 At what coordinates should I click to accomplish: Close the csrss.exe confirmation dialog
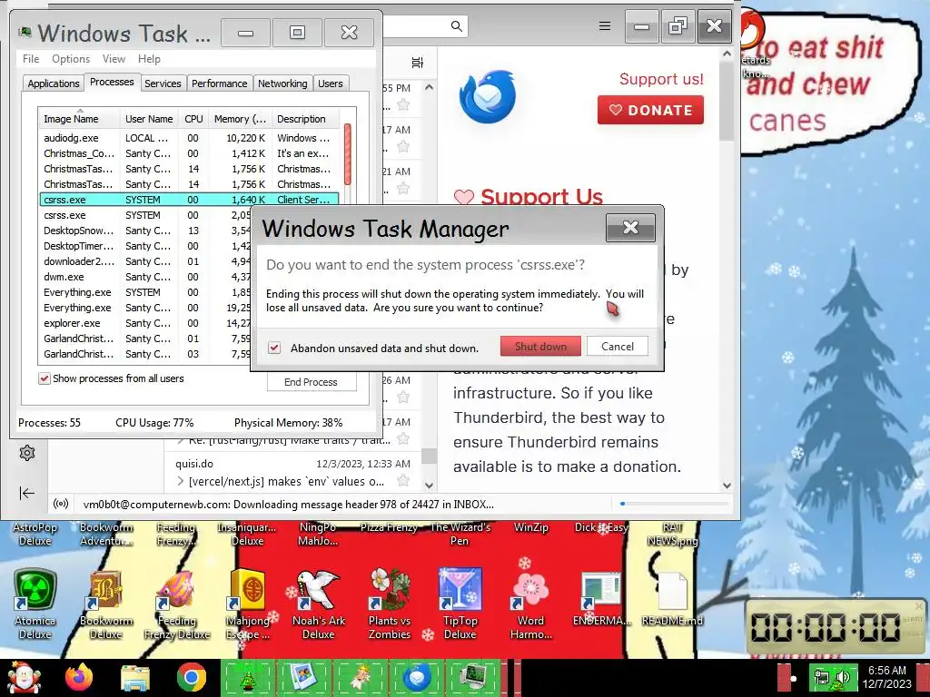click(x=630, y=228)
